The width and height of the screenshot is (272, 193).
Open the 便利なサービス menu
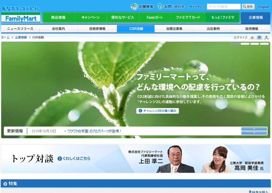pyautogui.click(x=123, y=17)
